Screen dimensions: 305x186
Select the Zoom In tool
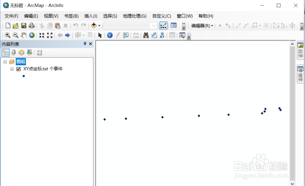(x=7, y=35)
